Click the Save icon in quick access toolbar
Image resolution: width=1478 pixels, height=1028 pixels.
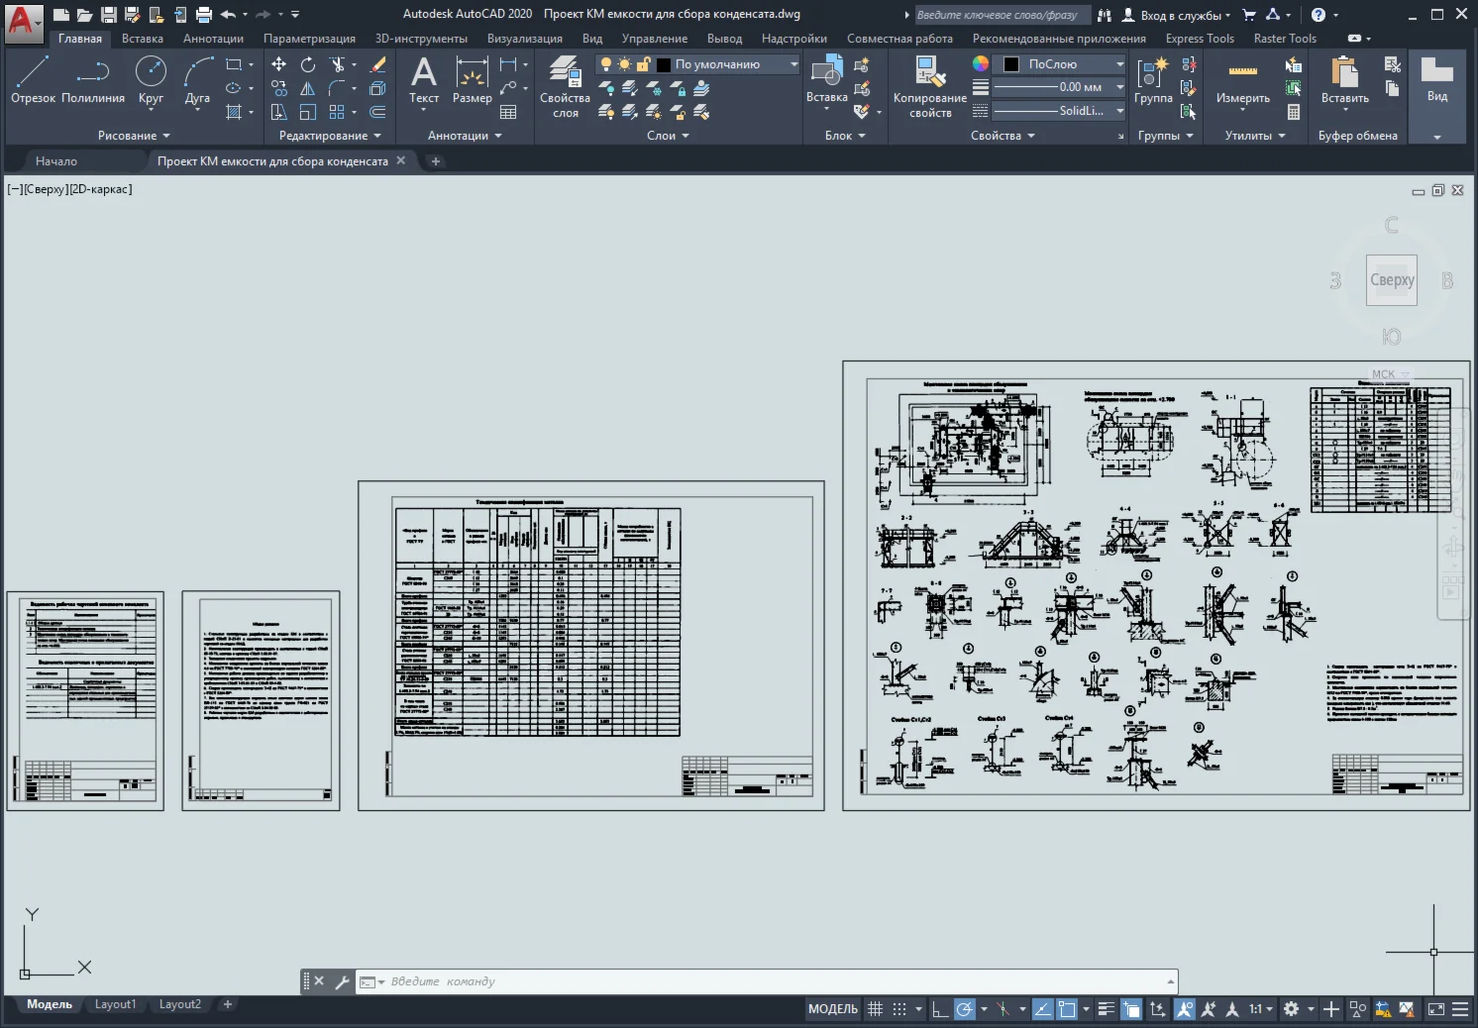tap(108, 15)
